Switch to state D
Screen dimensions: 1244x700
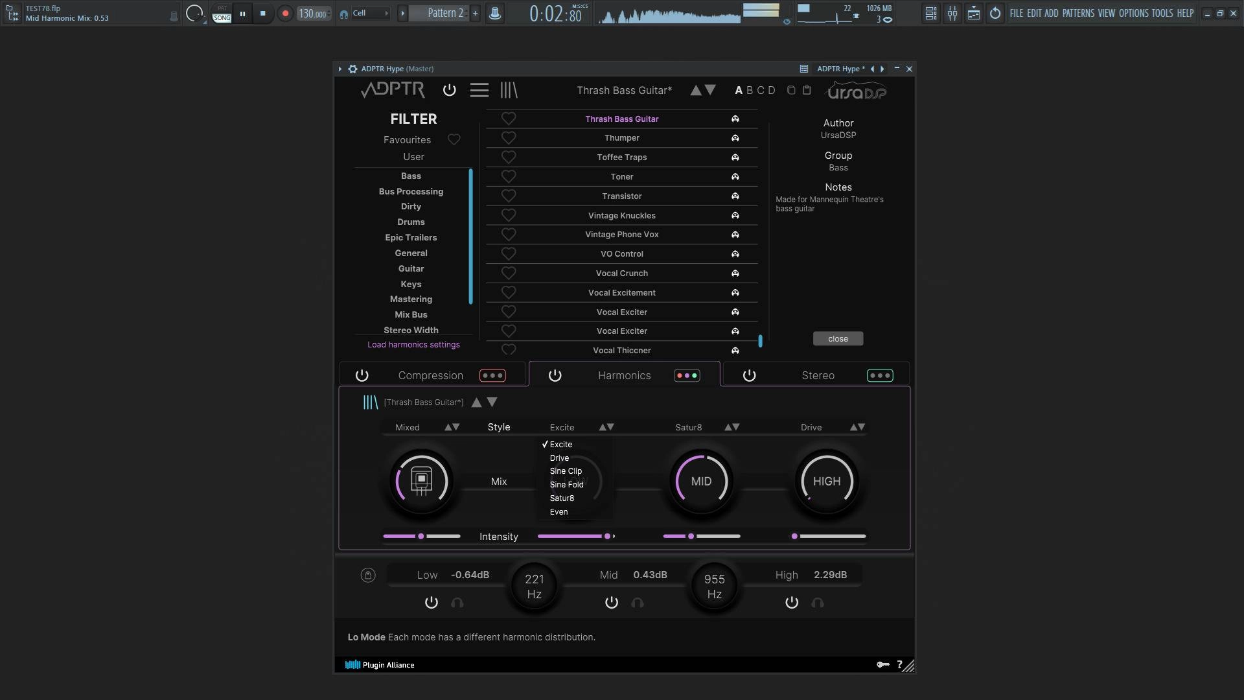(771, 90)
